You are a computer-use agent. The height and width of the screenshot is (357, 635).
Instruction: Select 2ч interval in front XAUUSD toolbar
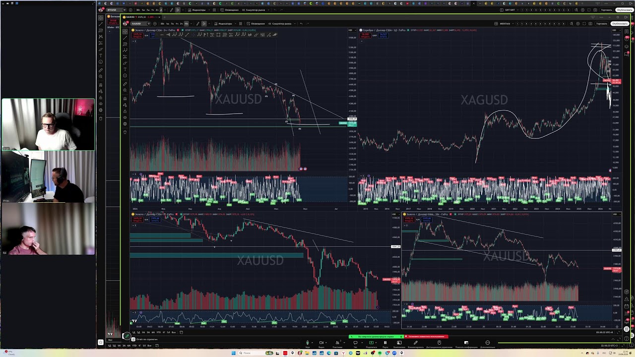(181, 23)
